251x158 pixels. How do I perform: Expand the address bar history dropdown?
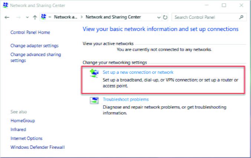click(159, 17)
